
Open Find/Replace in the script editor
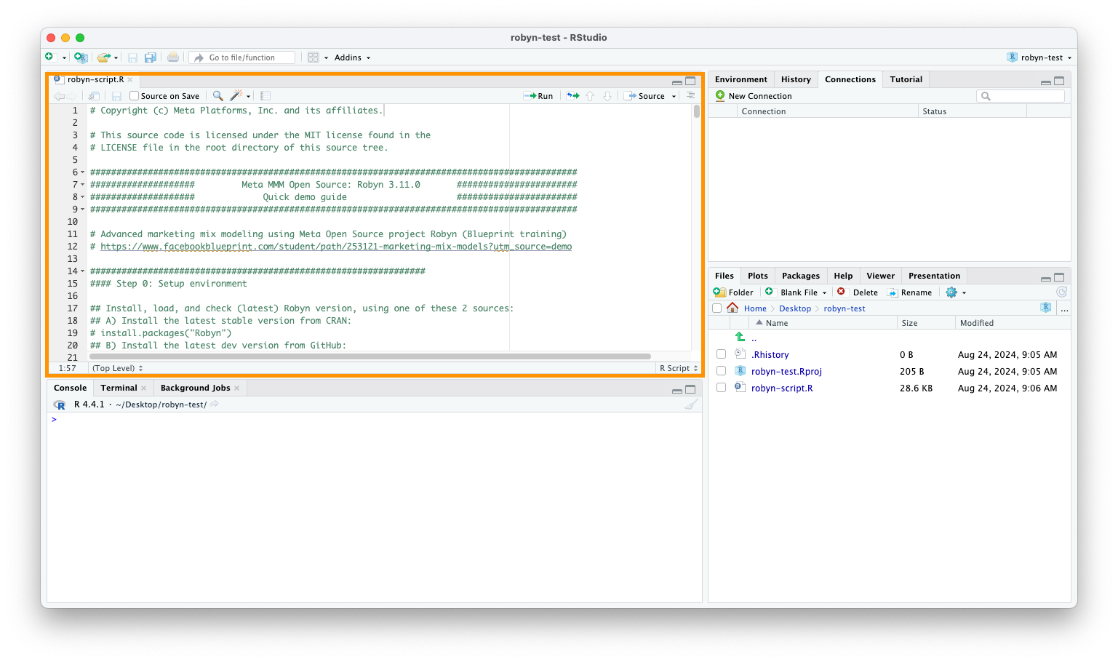click(217, 95)
